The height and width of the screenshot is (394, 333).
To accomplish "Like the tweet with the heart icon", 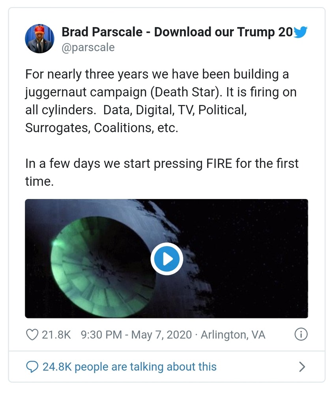I will coord(32,335).
